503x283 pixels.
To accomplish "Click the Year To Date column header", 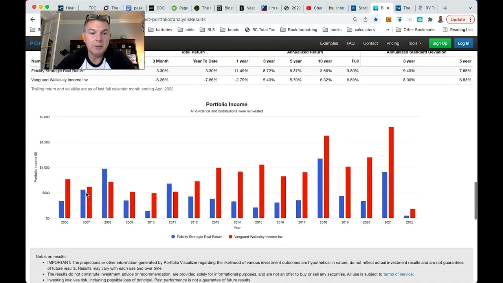I will (205, 61).
